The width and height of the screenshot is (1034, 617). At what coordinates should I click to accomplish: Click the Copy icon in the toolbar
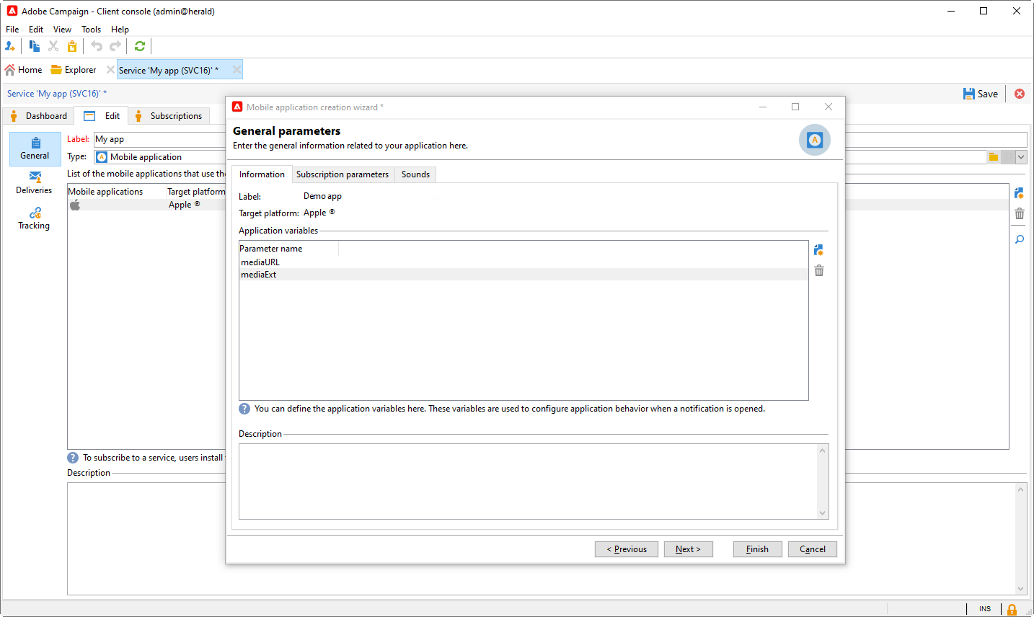coord(35,46)
